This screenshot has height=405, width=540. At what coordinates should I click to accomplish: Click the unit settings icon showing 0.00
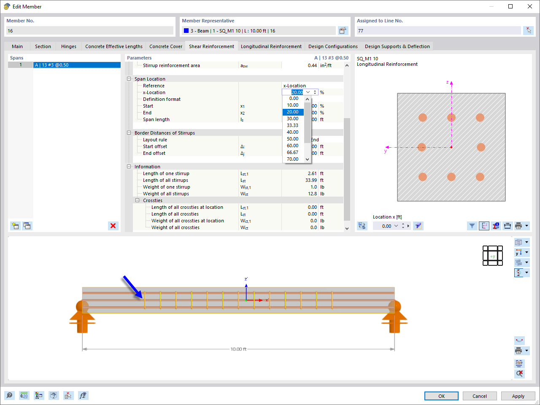tap(24, 395)
